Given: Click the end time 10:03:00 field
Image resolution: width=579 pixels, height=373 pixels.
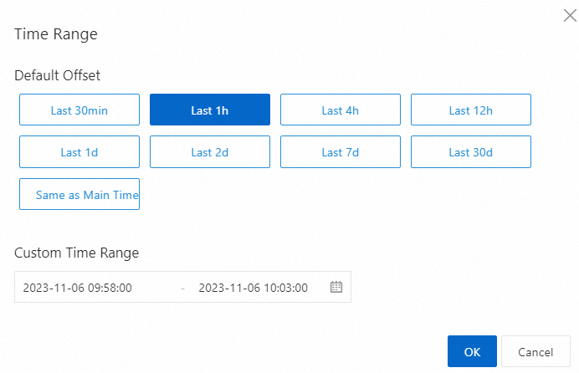Looking at the screenshot, I should [x=253, y=288].
